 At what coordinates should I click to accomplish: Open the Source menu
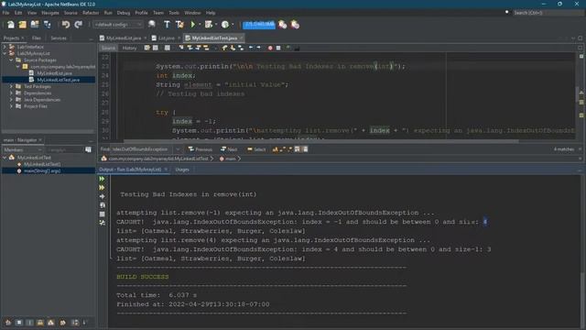71,13
